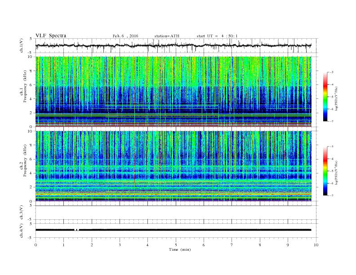This screenshot has width=356, height=275.
Task: Click the ch.2 spectrogram "2" kHz tick label
Action: click(x=31, y=187)
